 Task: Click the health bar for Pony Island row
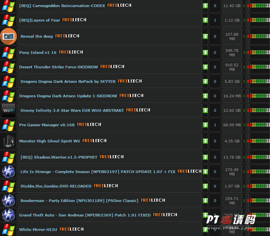click(x=260, y=53)
